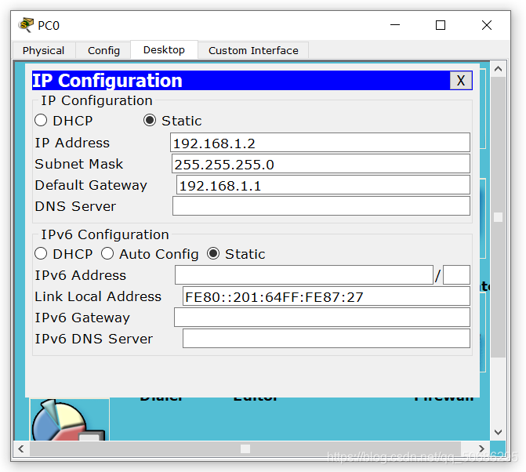Click the IPv6 DNS Server field

tap(326, 339)
